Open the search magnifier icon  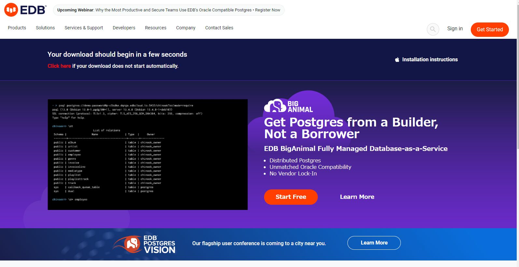point(433,29)
